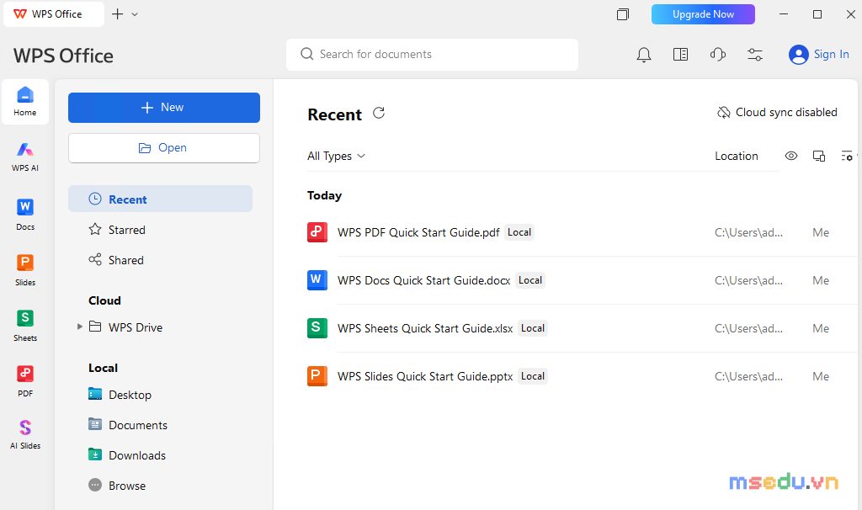Click the reading panel icon beside bell

(680, 55)
